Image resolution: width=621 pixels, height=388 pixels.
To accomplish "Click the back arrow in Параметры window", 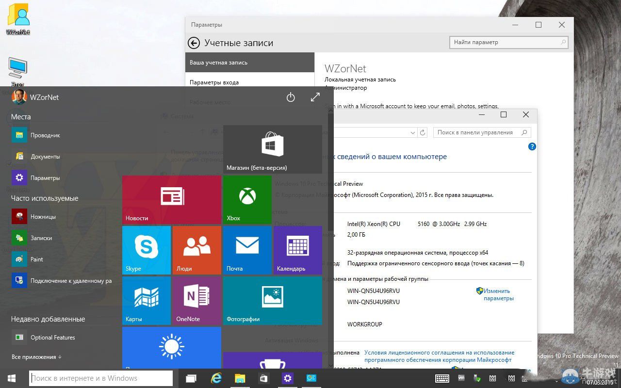I will point(194,43).
